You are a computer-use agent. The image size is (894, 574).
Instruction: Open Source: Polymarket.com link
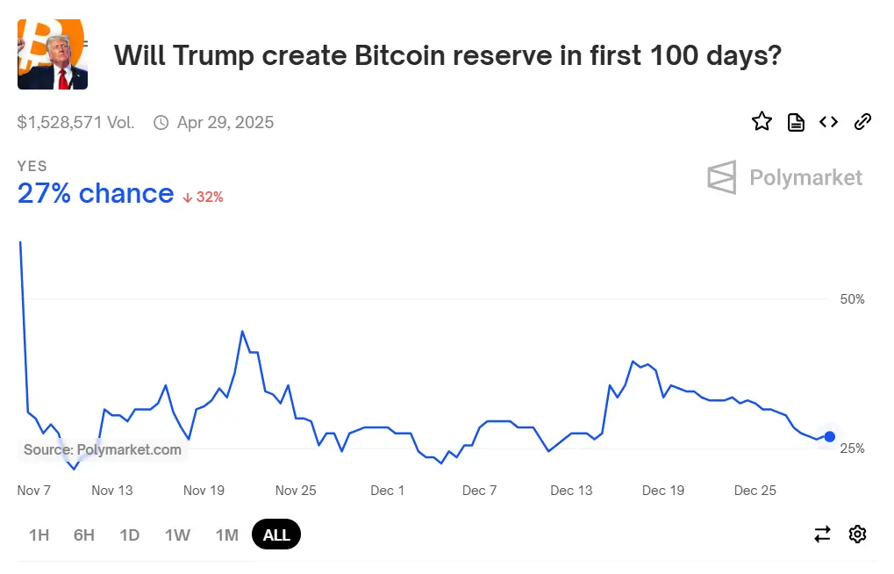pos(103,450)
